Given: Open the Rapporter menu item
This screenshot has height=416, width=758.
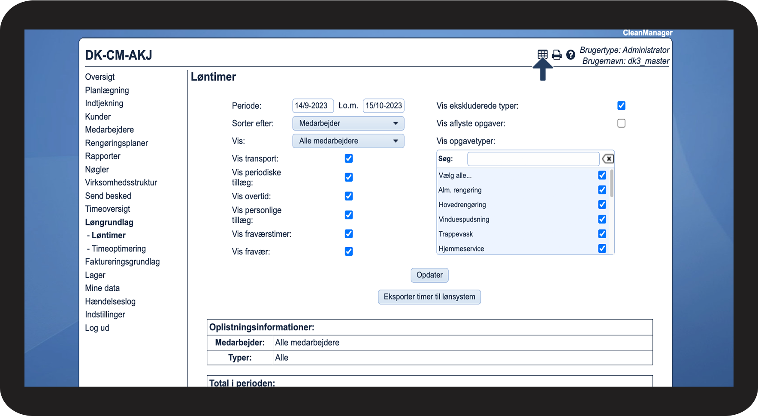Looking at the screenshot, I should point(103,156).
